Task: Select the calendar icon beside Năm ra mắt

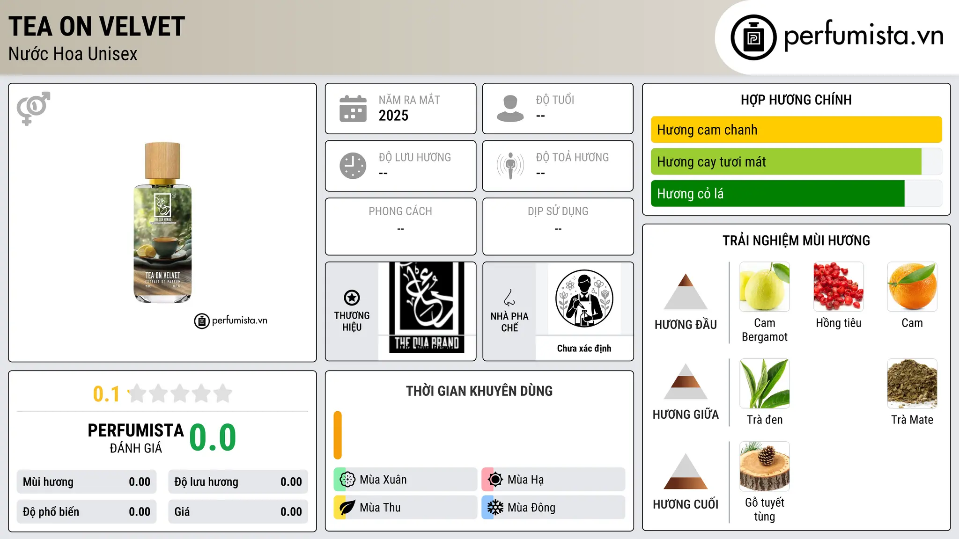Action: tap(353, 109)
